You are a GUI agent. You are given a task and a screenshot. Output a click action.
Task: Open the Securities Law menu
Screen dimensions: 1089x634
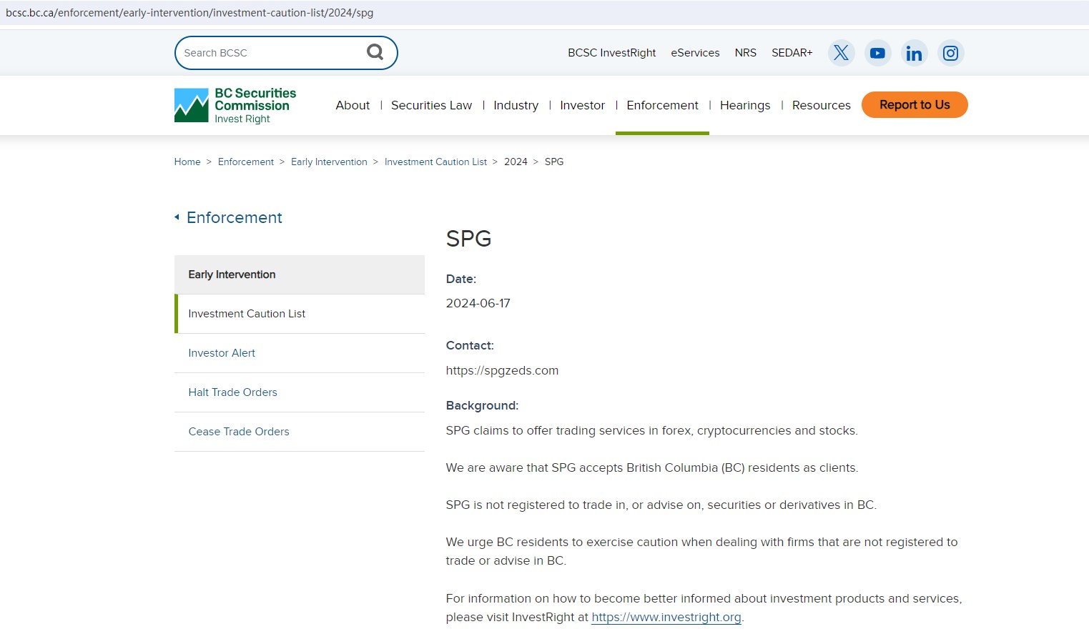pyautogui.click(x=431, y=105)
